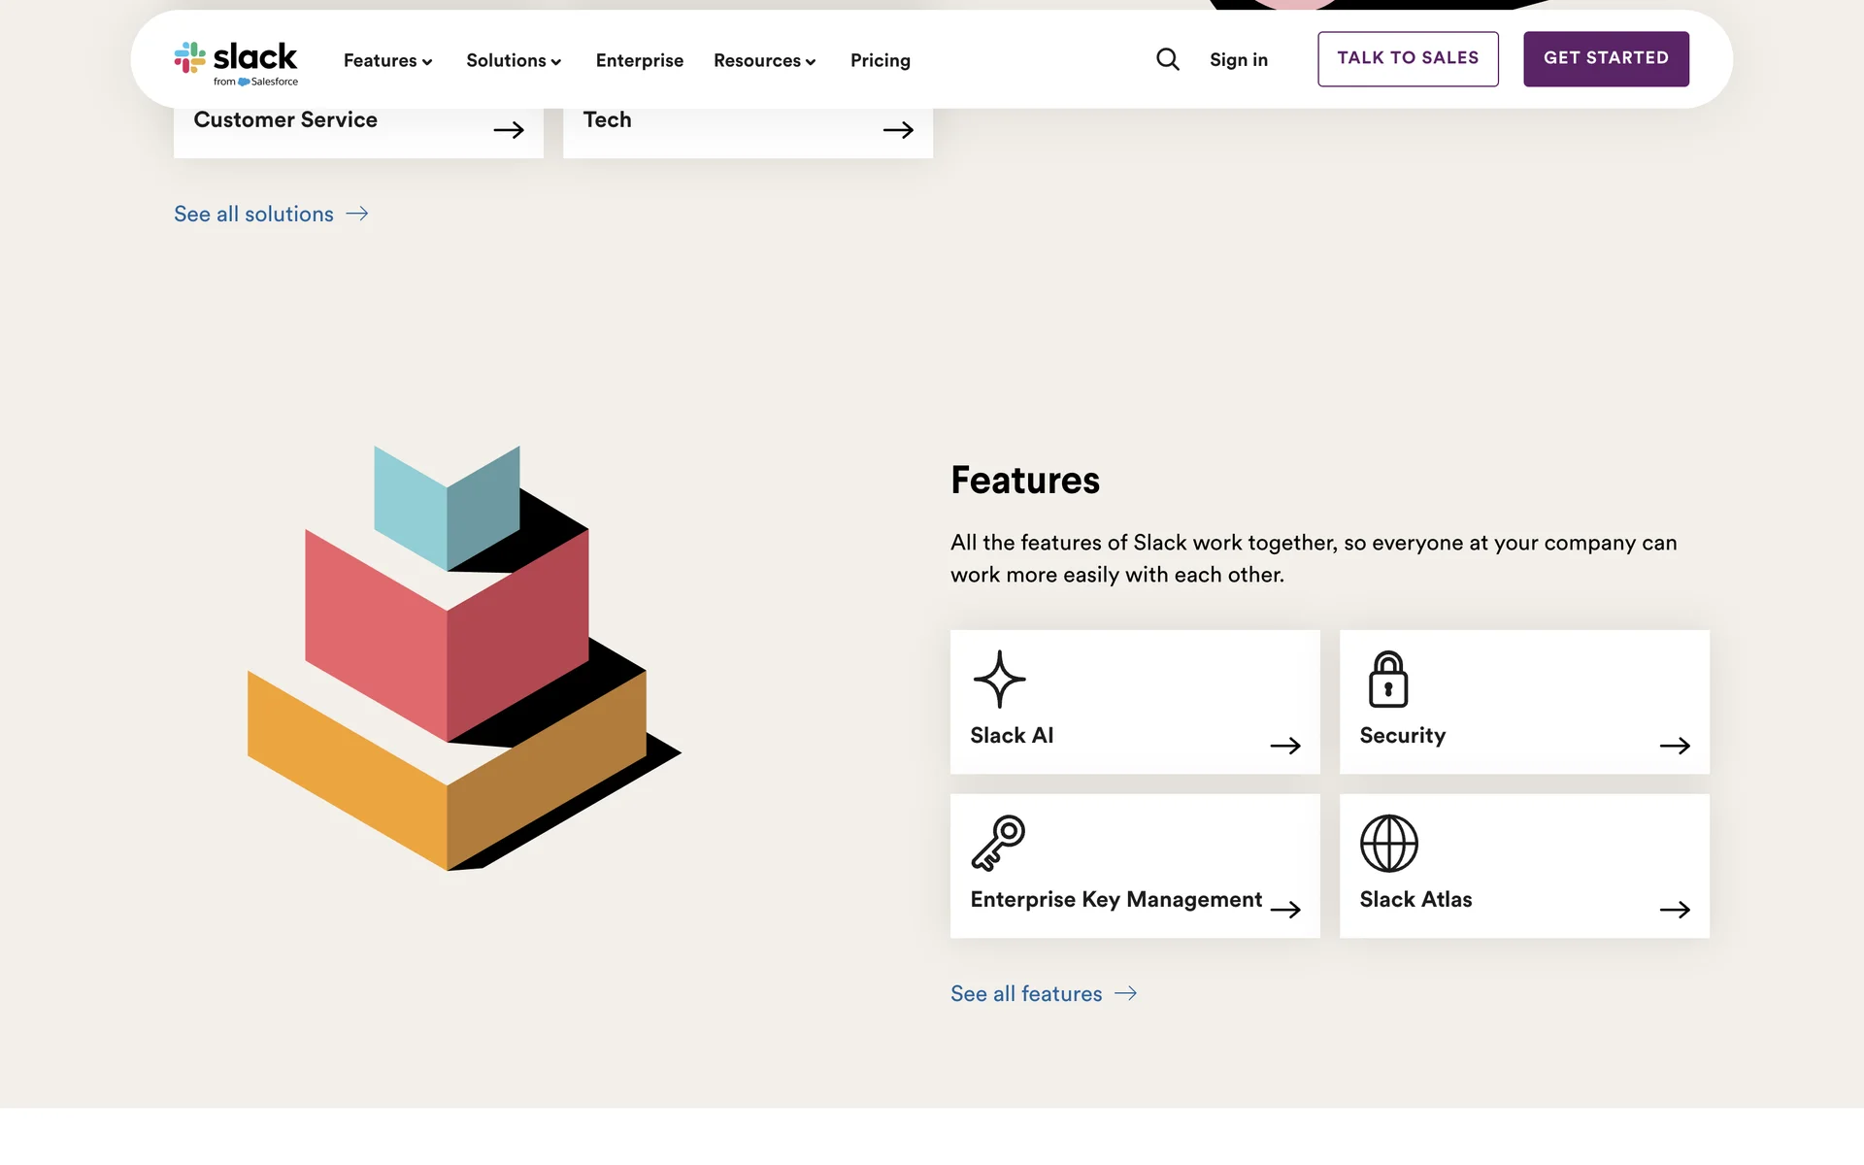Click the Security padlock icon
Image resolution: width=1864 pixels, height=1165 pixels.
pos(1387,679)
